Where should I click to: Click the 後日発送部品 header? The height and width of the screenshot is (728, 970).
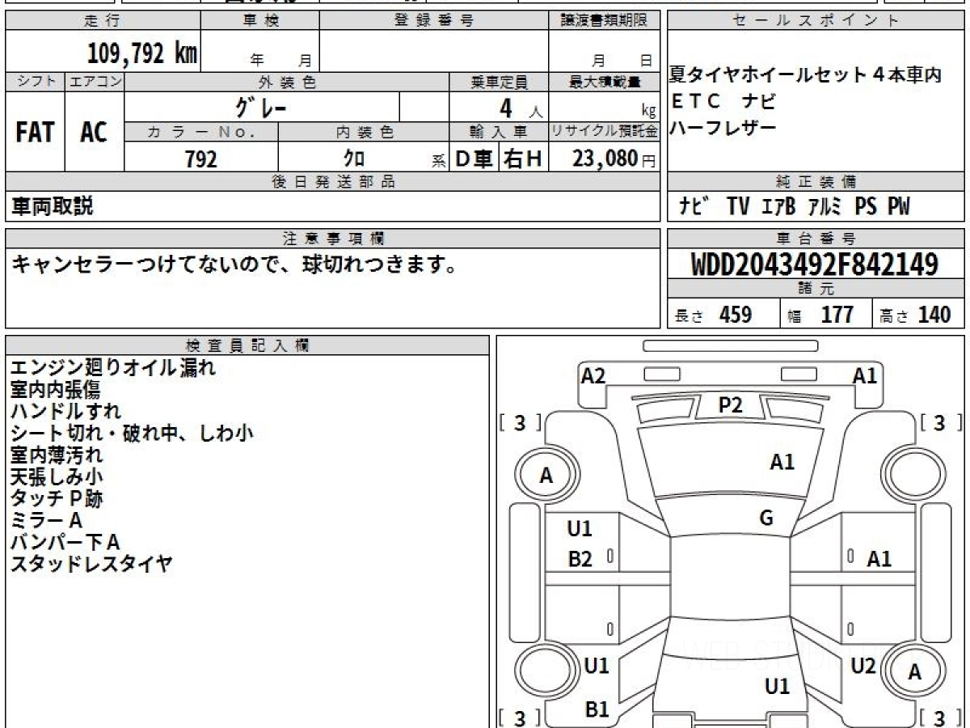(x=333, y=182)
